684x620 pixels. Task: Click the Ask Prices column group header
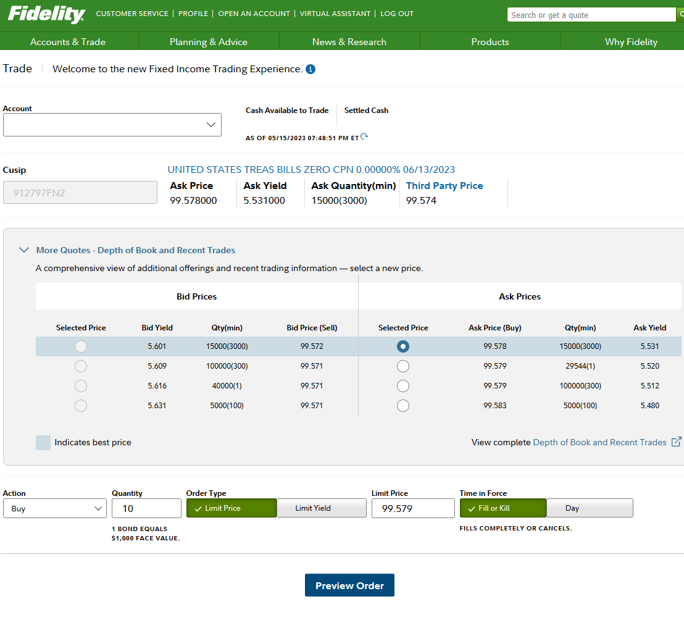coord(520,296)
